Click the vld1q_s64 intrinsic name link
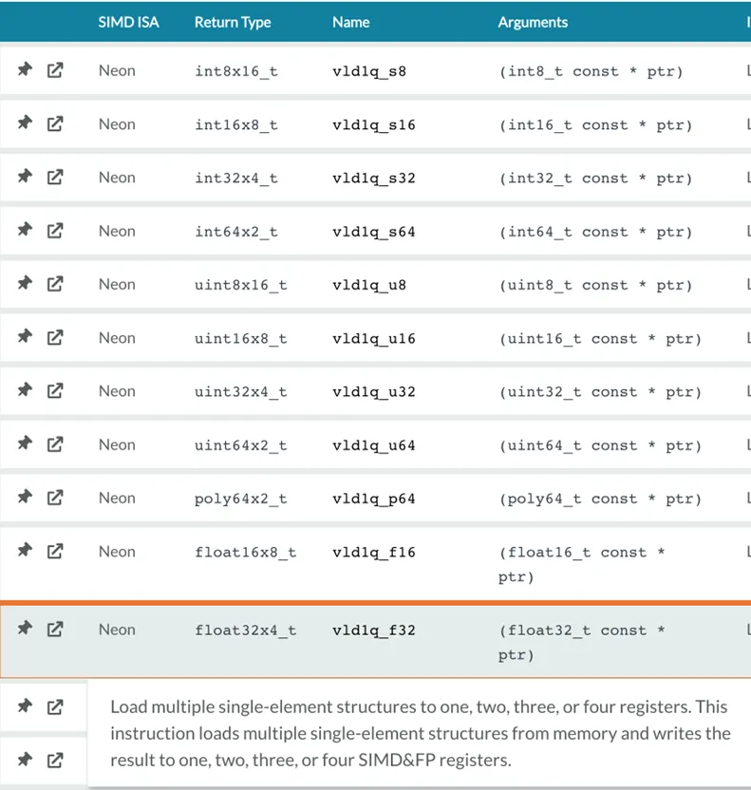This screenshot has height=790, width=751. (373, 232)
